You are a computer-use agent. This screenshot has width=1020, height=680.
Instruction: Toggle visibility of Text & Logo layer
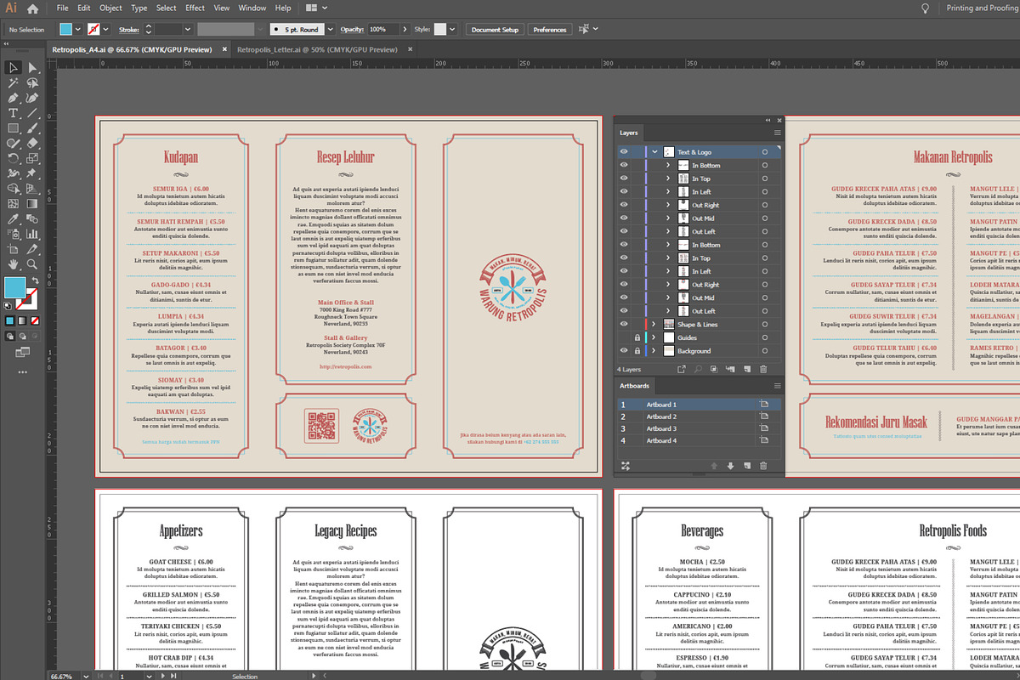point(624,152)
